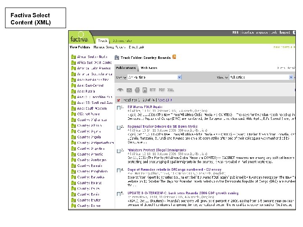The height and width of the screenshot is (227, 303).
Task: Open folder Country: Albania
Action: pyautogui.click(x=89, y=126)
